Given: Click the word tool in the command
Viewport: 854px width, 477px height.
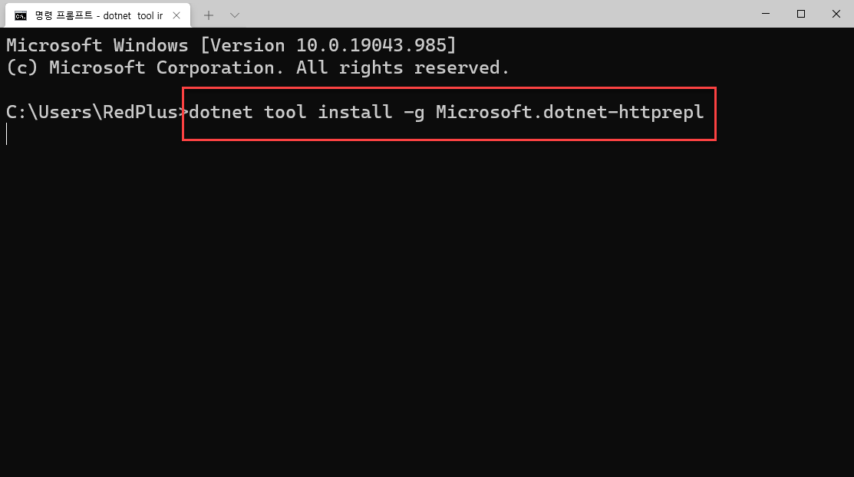Looking at the screenshot, I should pos(285,113).
